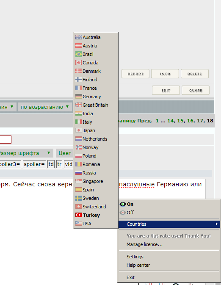Insert the td tag button

(51, 164)
